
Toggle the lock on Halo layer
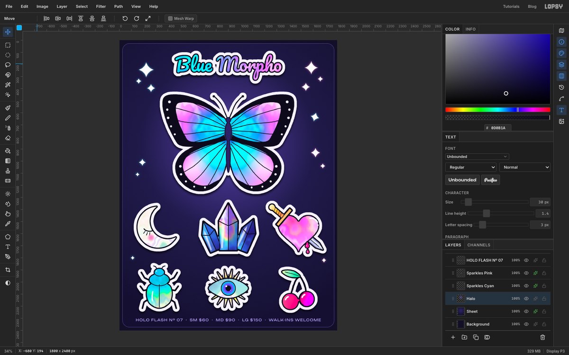click(544, 299)
